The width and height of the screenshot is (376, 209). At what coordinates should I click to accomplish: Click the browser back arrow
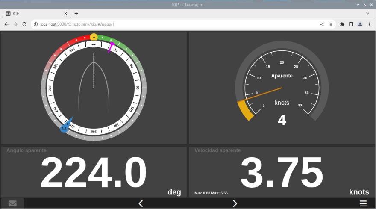coord(6,24)
